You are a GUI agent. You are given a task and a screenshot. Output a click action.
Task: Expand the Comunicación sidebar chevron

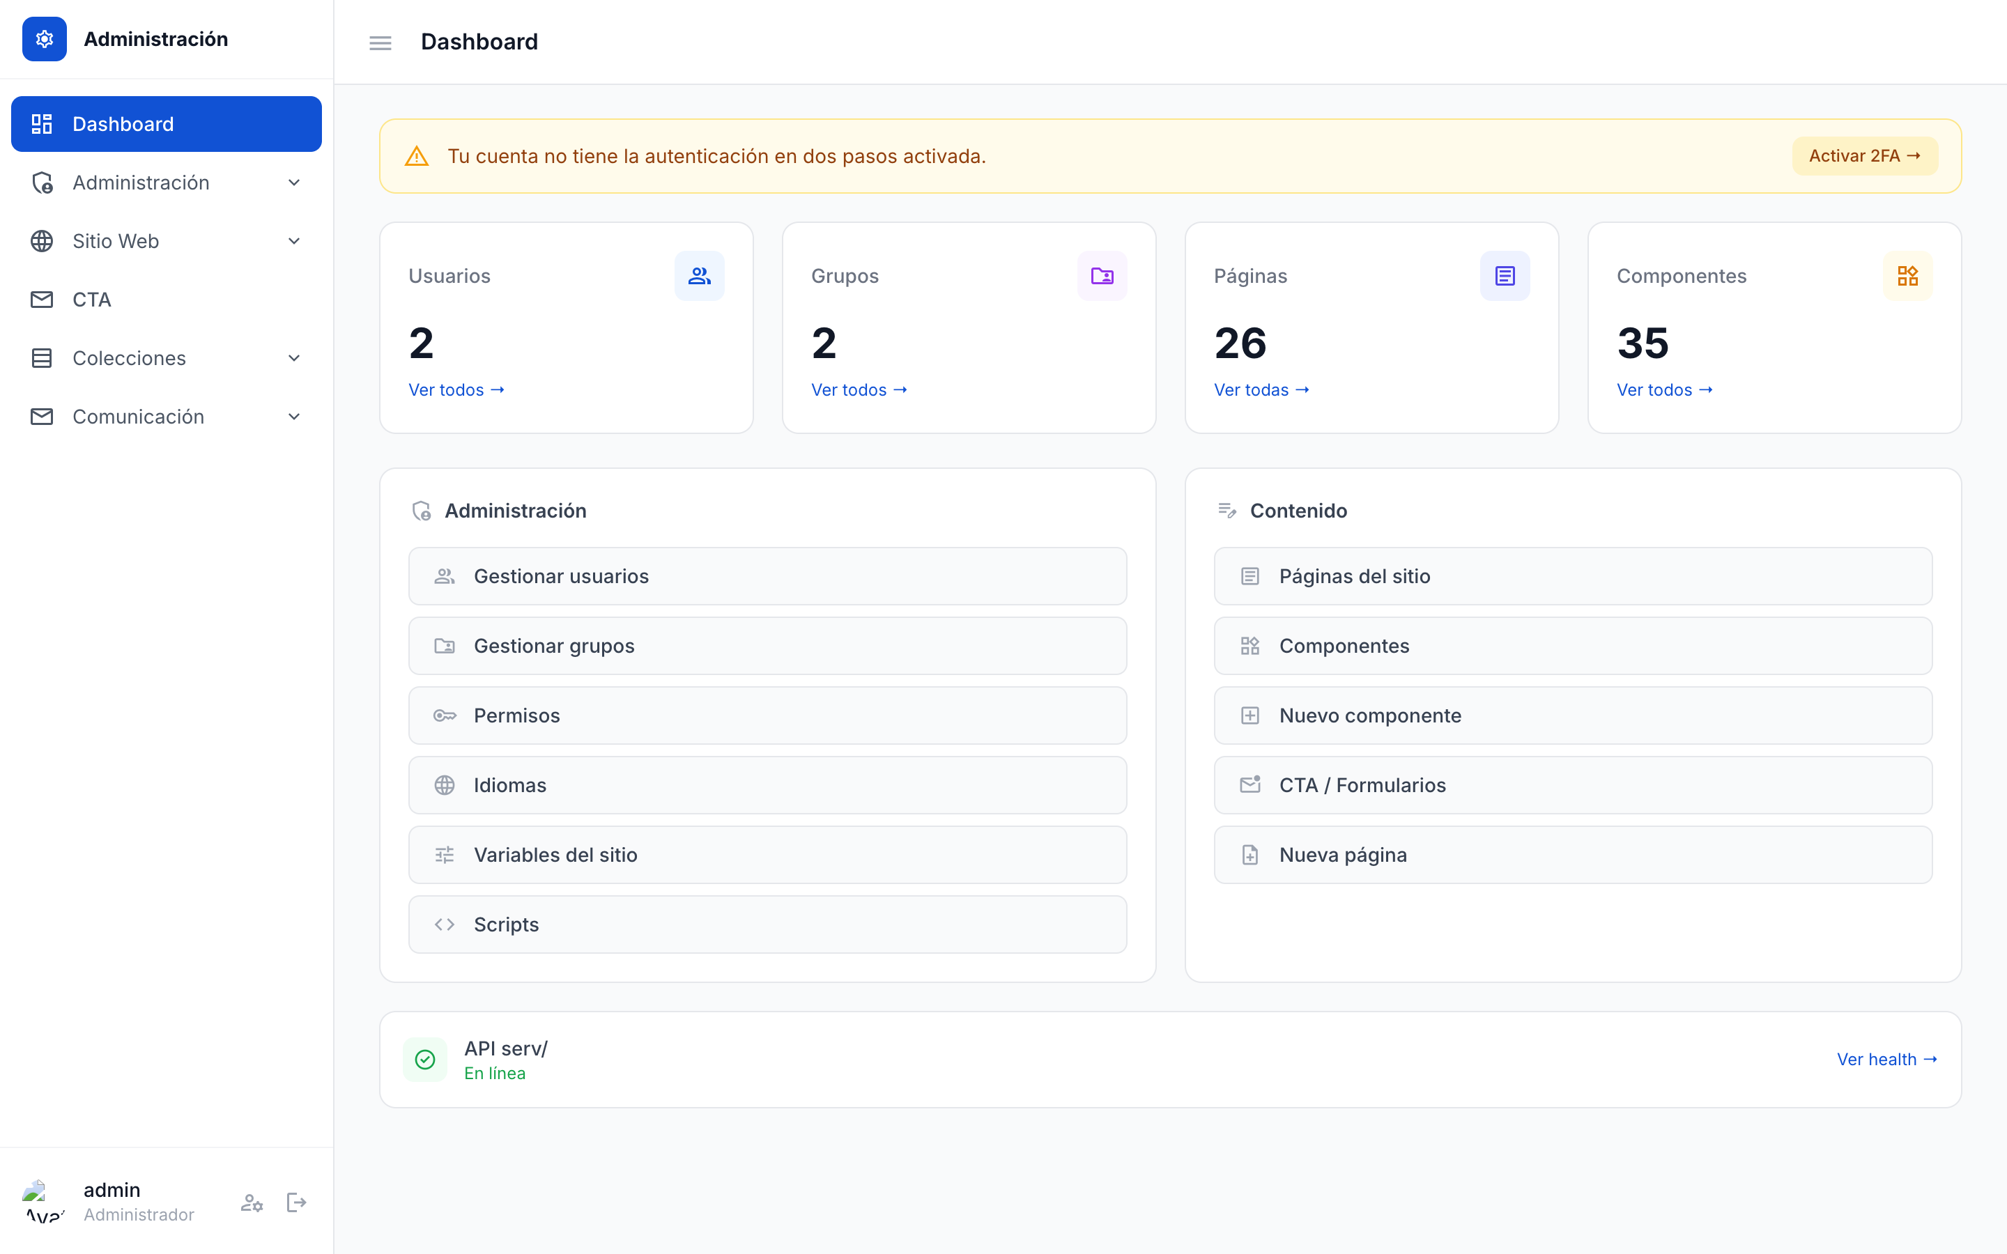pos(293,417)
